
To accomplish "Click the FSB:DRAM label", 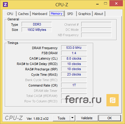I will click(x=49, y=53).
